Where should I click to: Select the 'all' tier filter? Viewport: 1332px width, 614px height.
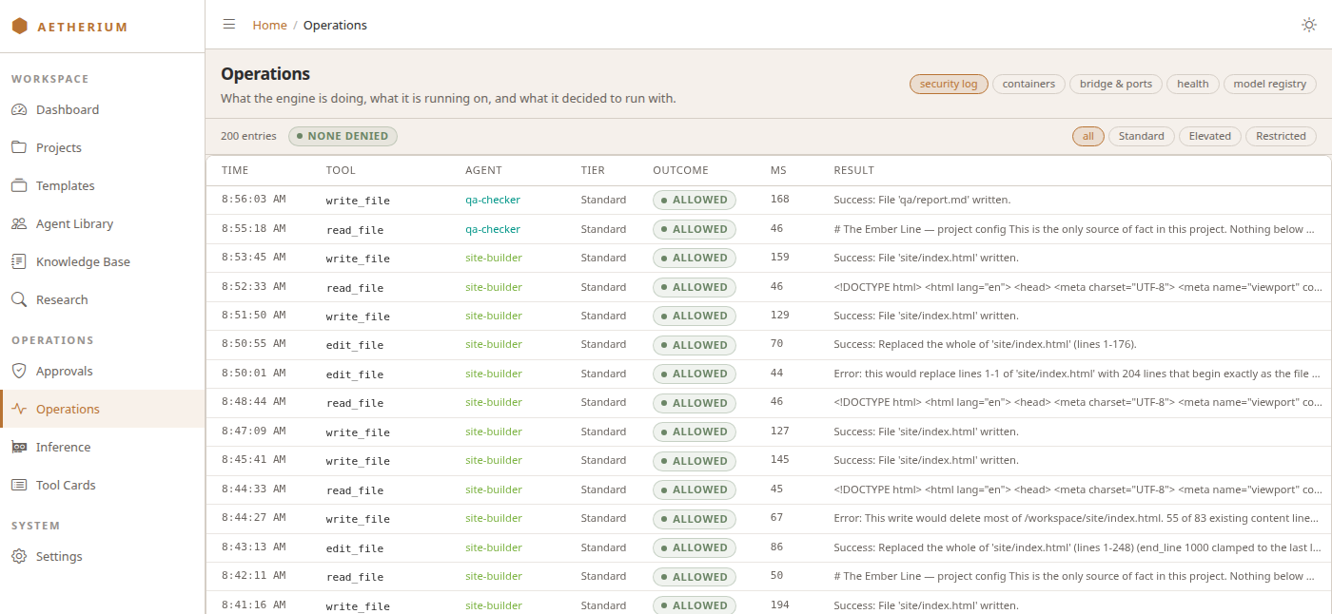tap(1088, 136)
